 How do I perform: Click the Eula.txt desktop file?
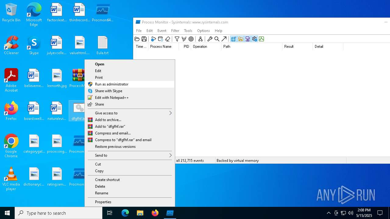point(102,46)
